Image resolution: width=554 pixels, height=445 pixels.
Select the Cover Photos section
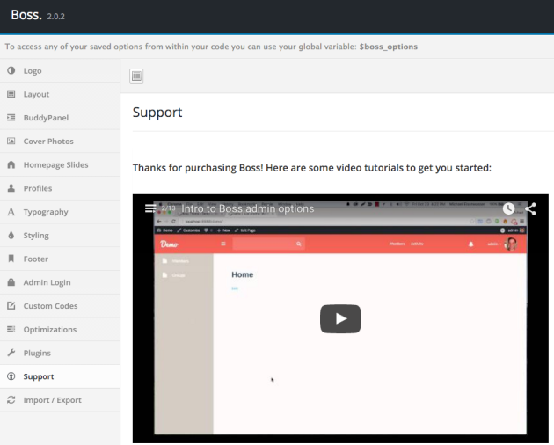60,141
